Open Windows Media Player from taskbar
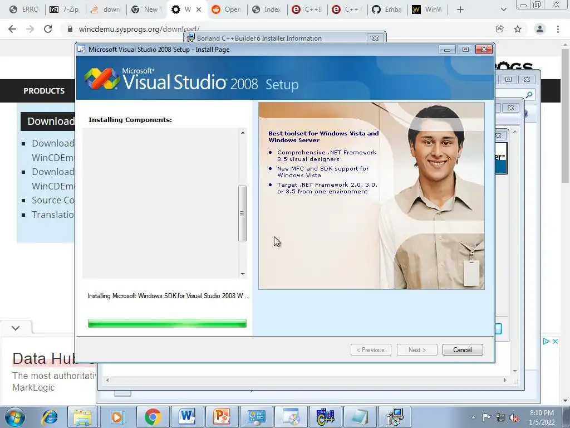 coord(117,417)
